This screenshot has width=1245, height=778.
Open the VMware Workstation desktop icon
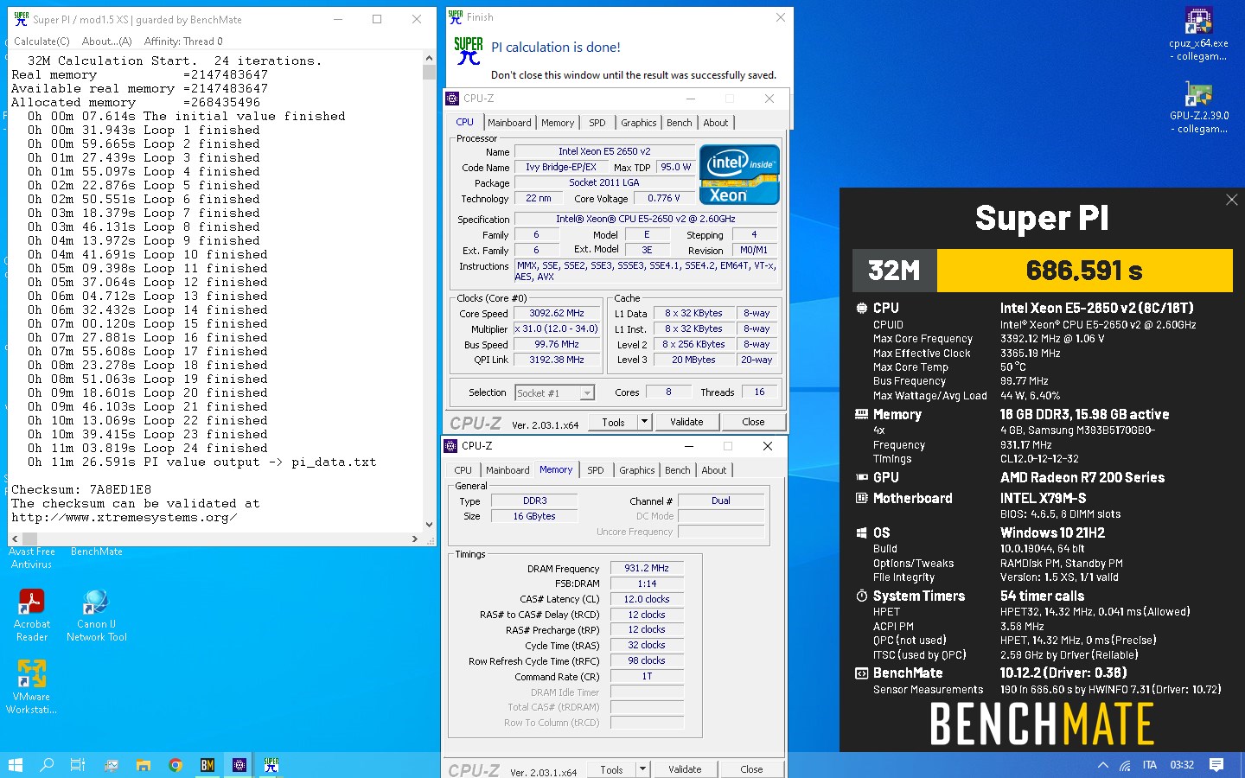tap(32, 687)
